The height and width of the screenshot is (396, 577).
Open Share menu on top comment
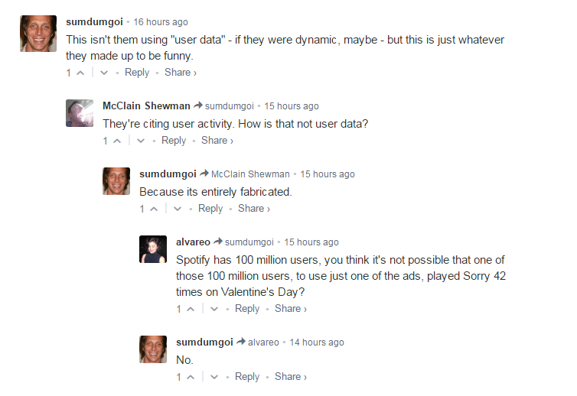pyautogui.click(x=180, y=73)
